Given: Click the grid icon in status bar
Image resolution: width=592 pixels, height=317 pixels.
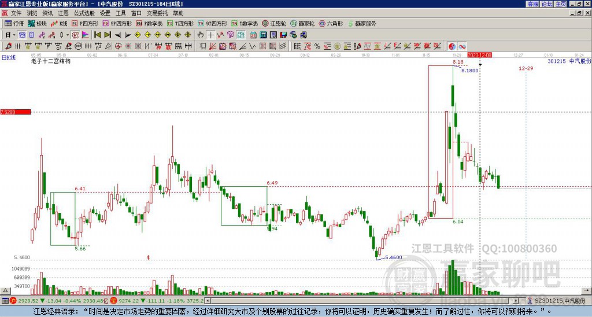Looking at the screenshot, I should pos(5,301).
